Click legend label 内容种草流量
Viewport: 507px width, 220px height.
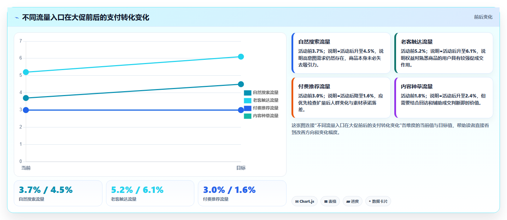(266, 116)
